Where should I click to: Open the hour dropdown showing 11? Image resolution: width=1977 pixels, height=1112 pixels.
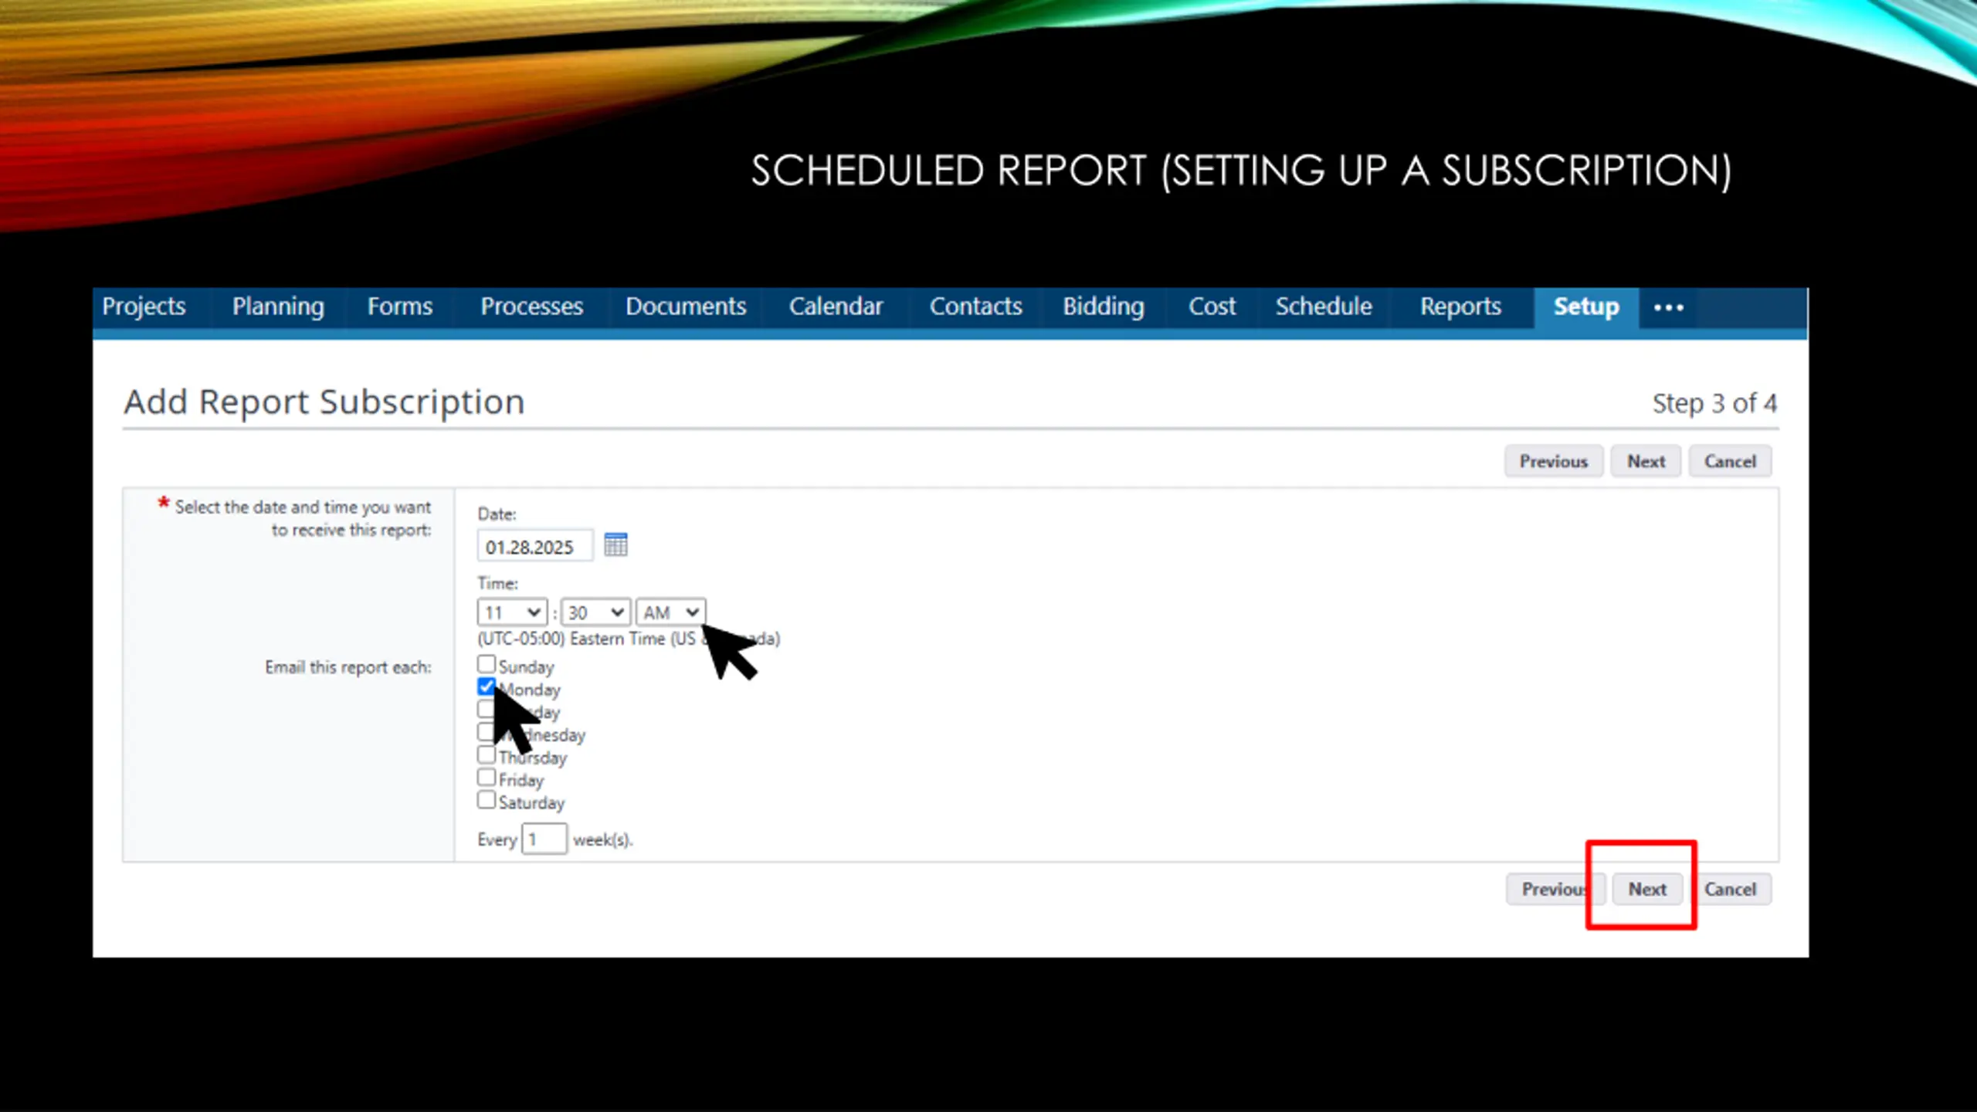click(x=511, y=612)
